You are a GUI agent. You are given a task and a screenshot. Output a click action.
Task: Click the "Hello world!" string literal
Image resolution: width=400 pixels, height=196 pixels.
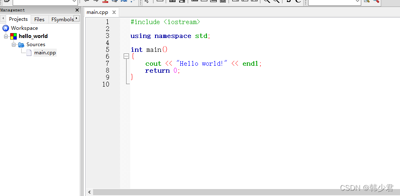point(202,63)
